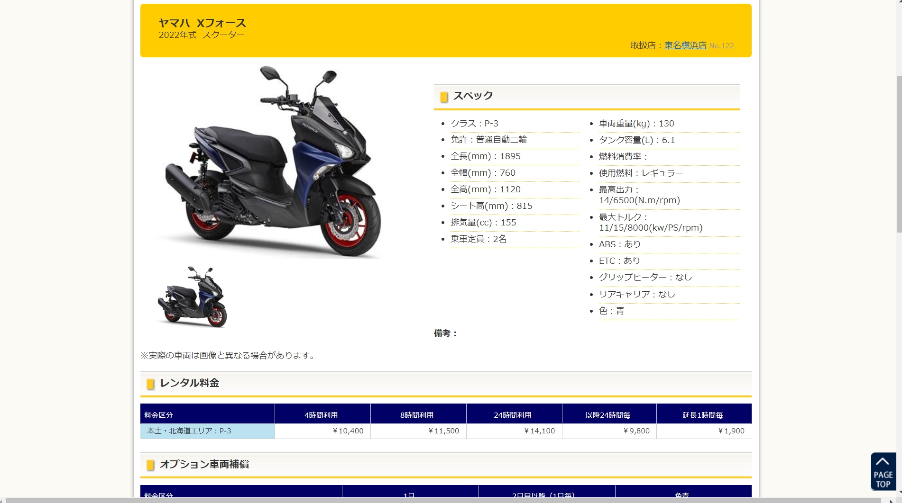902x503 pixels.
Task: Open the 東名横浜店 store link
Action: (x=685, y=45)
